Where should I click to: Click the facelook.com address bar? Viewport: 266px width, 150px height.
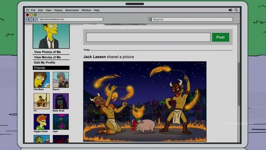70,19
